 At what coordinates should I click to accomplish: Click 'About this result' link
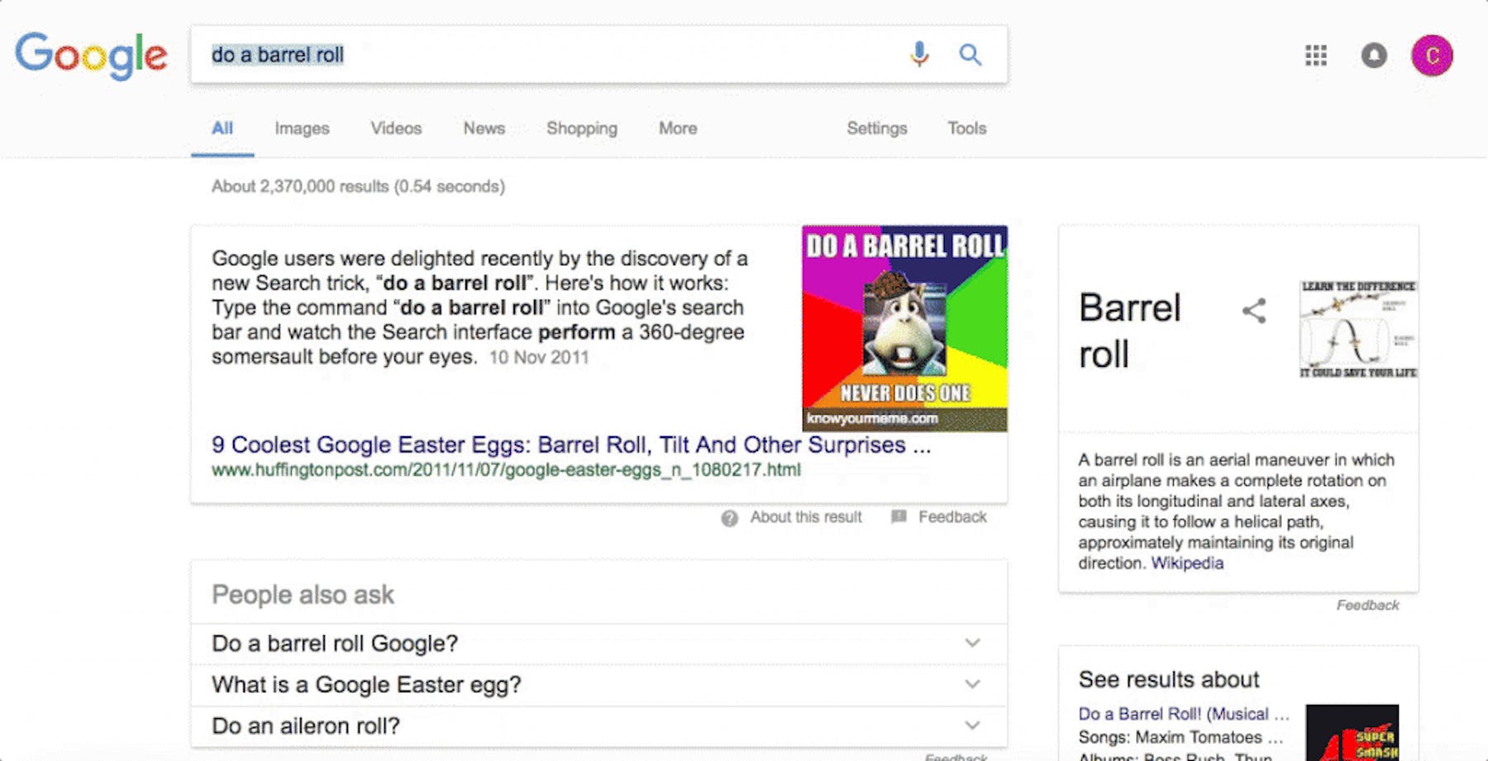[806, 517]
